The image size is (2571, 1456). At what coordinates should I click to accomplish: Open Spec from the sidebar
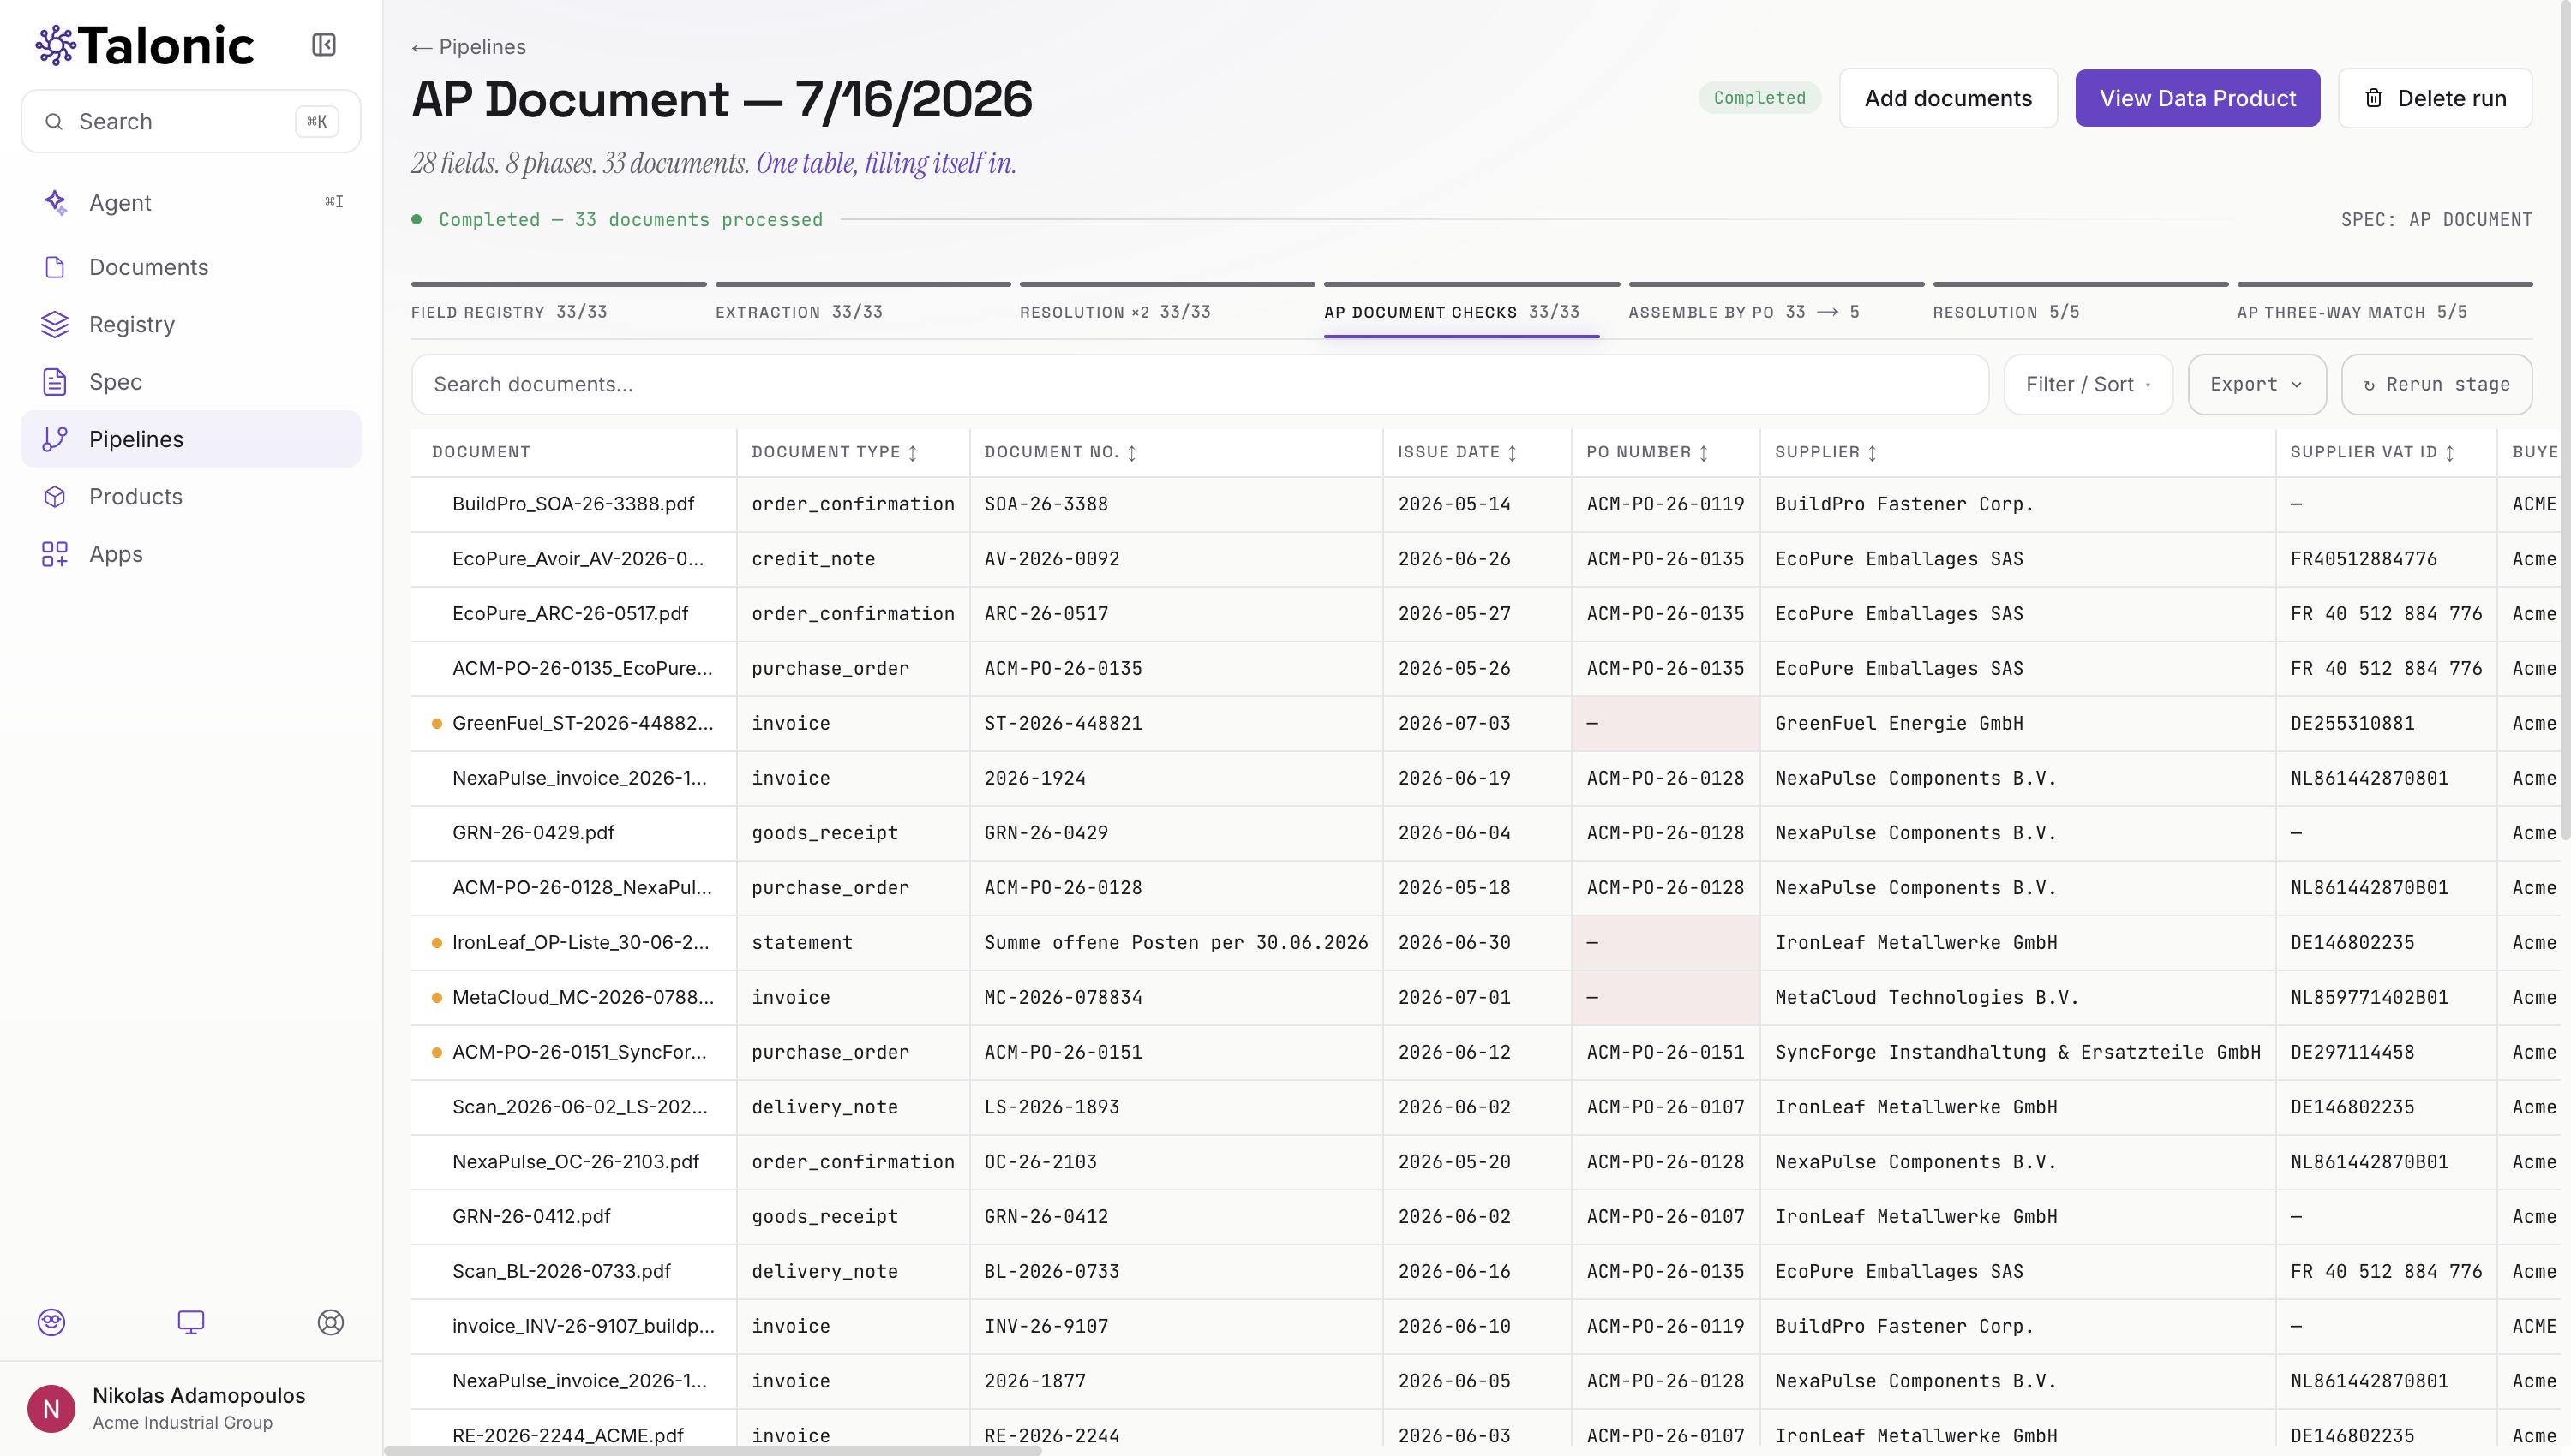pyautogui.click(x=191, y=382)
